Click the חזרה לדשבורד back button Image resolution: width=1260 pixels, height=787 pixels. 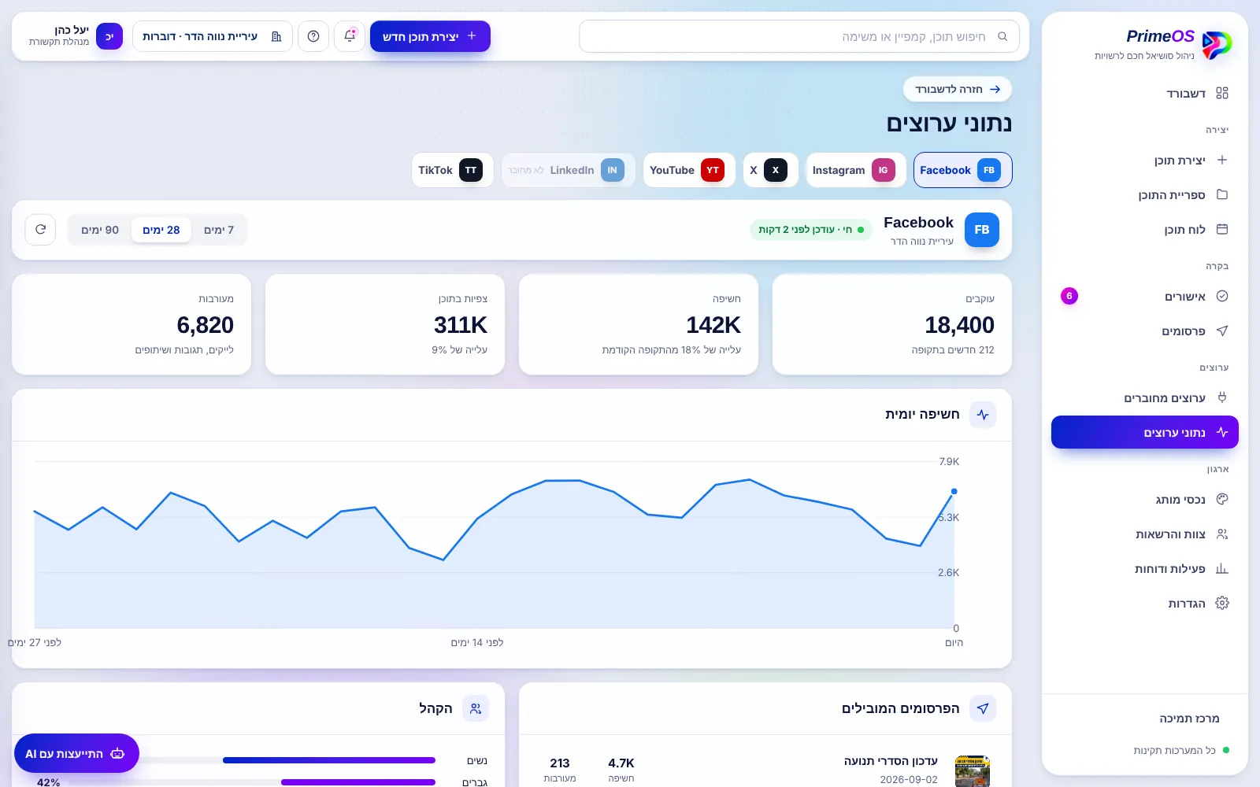point(958,89)
